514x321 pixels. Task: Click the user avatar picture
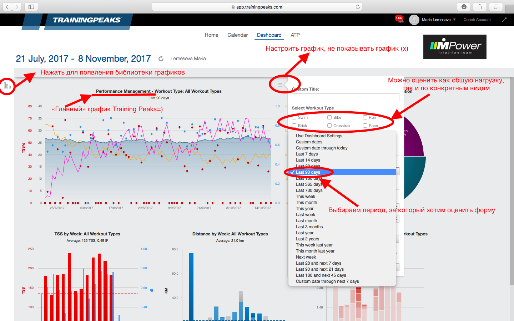[x=414, y=20]
